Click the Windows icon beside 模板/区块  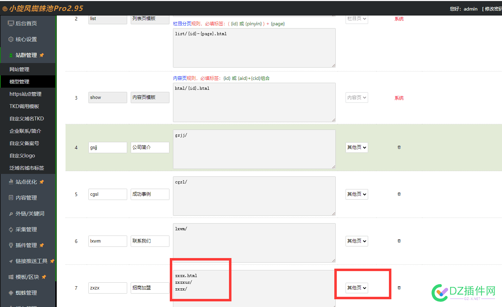click(x=11, y=277)
